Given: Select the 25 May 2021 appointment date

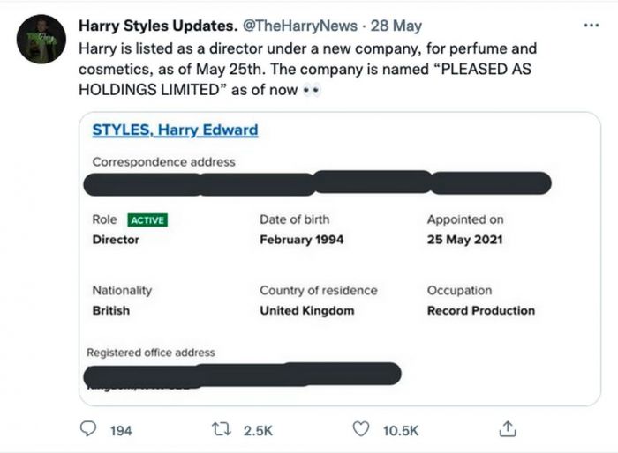Looking at the screenshot, I should [464, 240].
